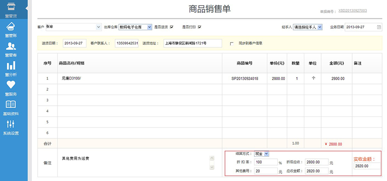
Task: Click the row number 2 cell
Action: coord(47,89)
